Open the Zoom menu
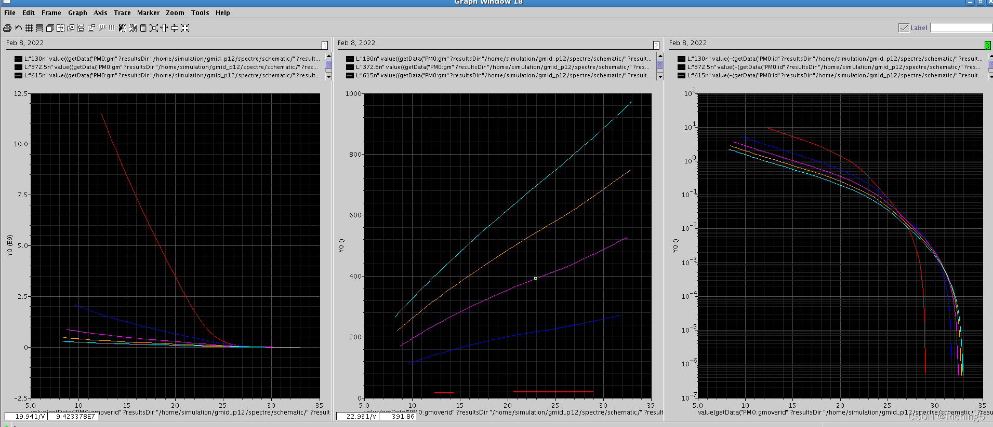The width and height of the screenshot is (993, 427). 175,13
